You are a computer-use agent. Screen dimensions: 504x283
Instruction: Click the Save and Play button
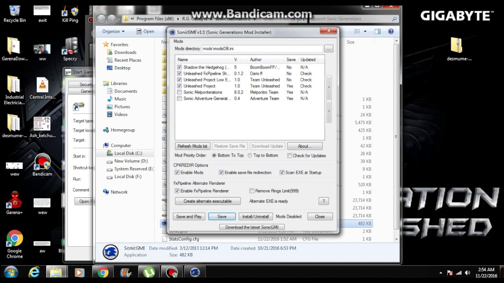(x=189, y=217)
